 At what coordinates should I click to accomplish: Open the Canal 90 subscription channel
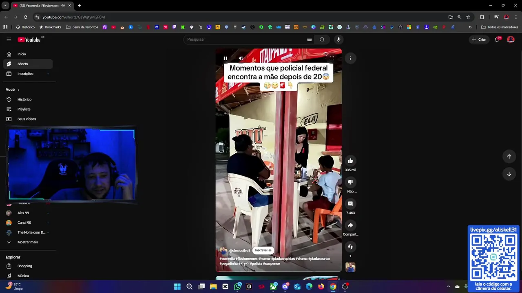[28, 223]
